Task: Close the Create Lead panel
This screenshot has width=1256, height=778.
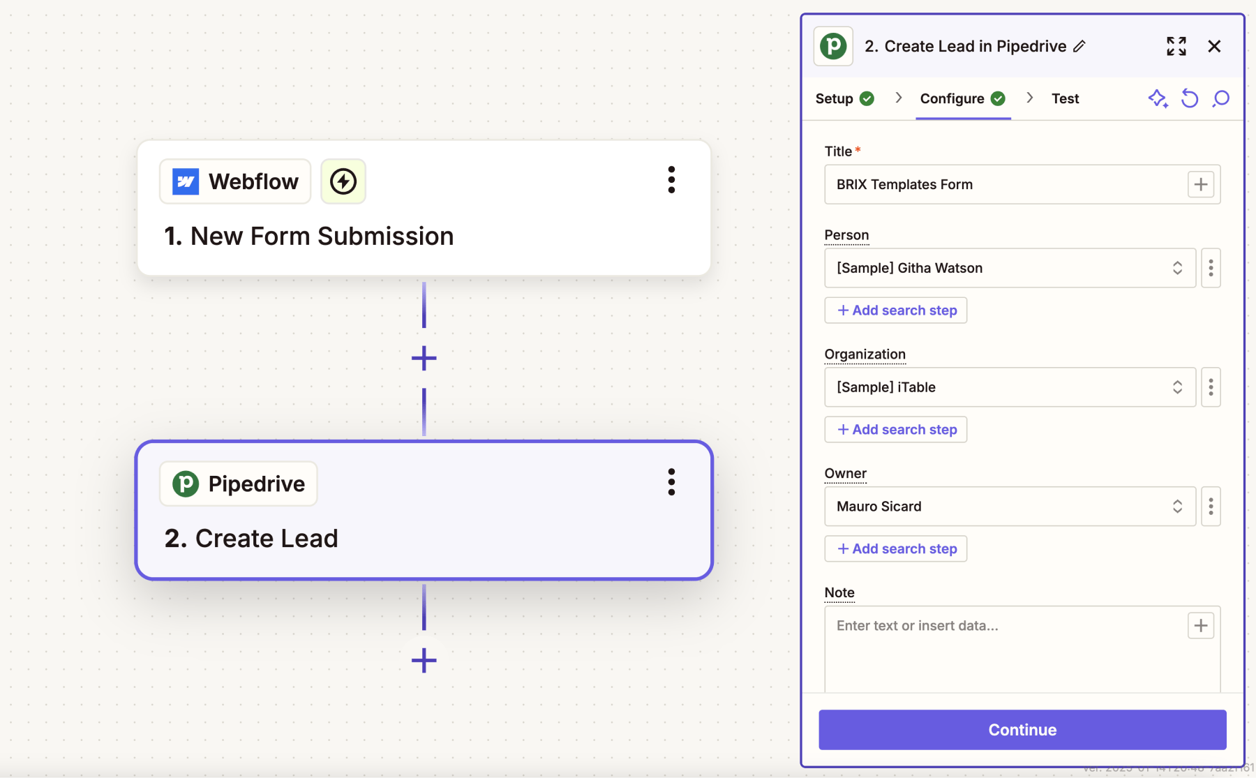Action: [1214, 46]
